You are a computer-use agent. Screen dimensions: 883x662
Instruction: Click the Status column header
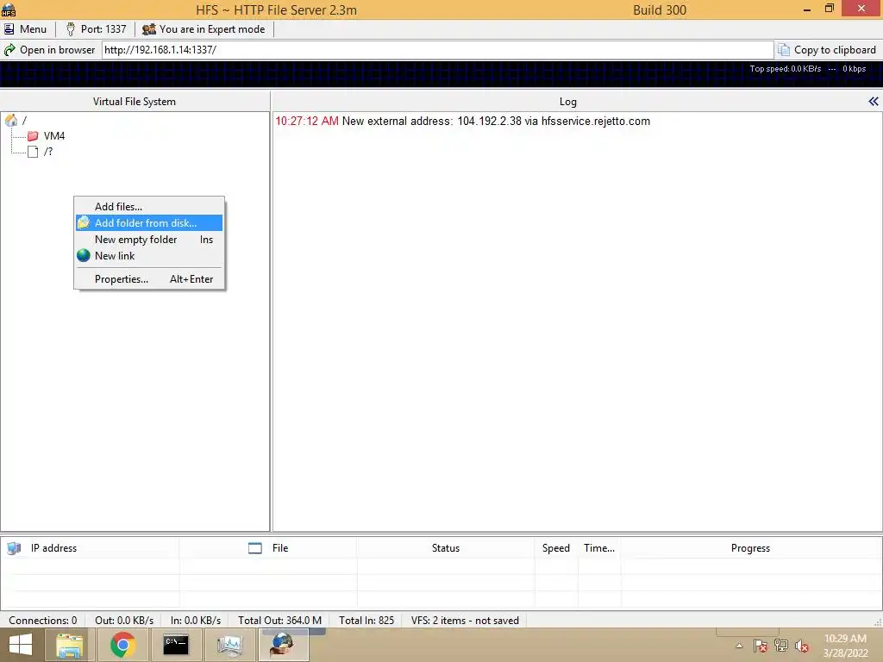click(446, 547)
